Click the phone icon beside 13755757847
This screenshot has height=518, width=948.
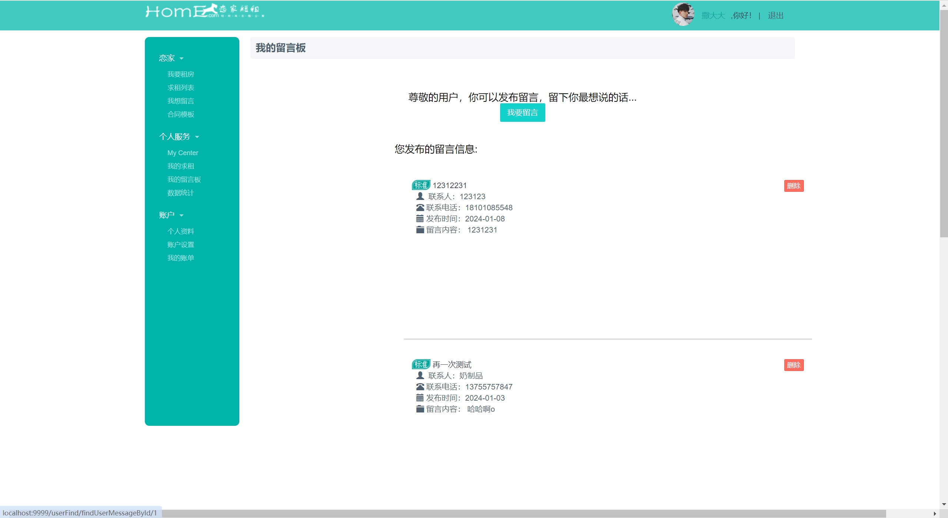[x=420, y=387]
